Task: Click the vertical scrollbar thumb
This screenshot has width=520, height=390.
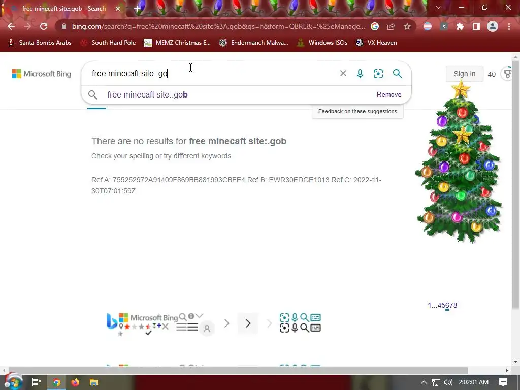Action: coord(515,185)
